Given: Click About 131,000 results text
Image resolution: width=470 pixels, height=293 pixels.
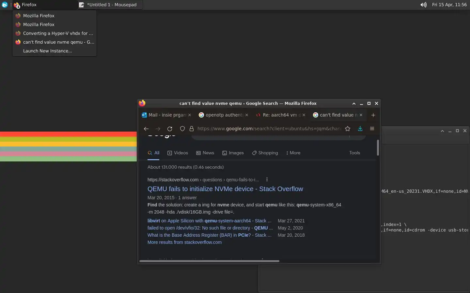Looking at the screenshot, I should (x=185, y=167).
